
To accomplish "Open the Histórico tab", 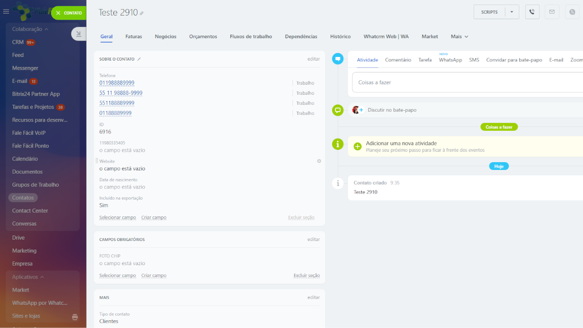I will pyautogui.click(x=340, y=36).
